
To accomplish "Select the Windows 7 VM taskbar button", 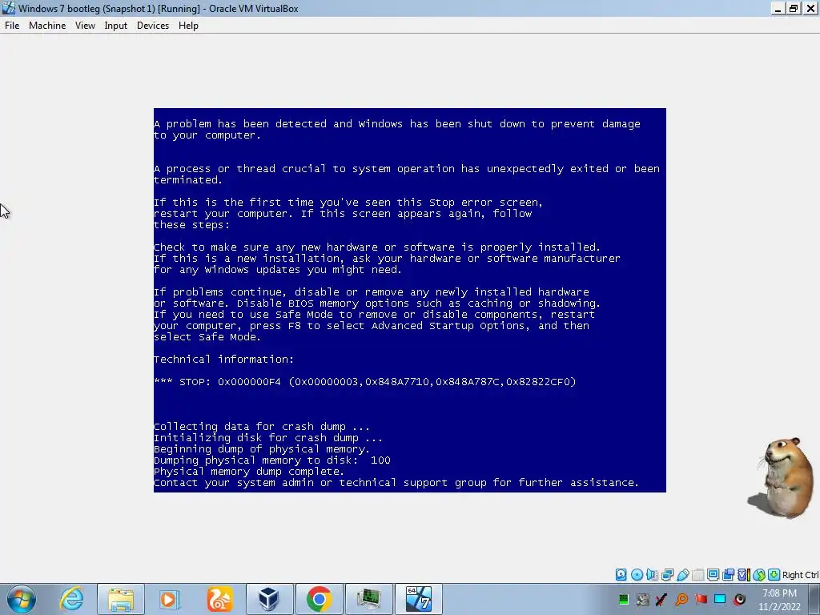I will [418, 599].
